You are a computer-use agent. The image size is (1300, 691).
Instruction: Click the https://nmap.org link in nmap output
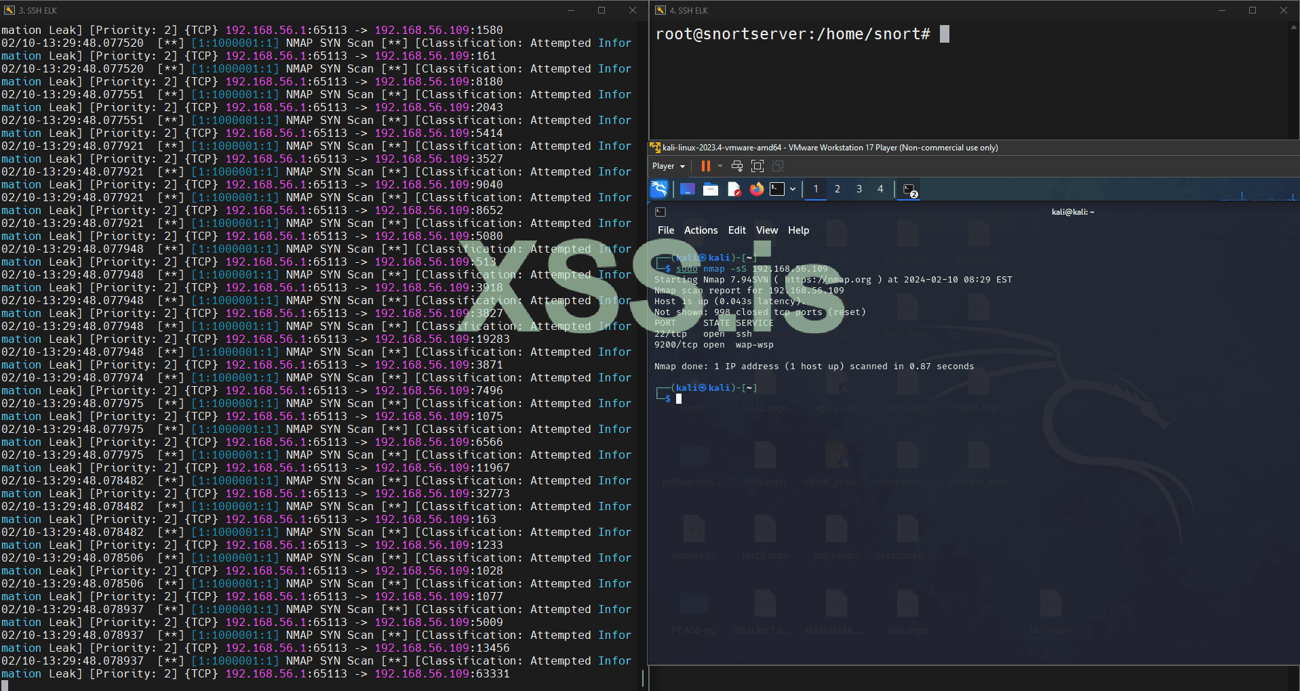828,279
